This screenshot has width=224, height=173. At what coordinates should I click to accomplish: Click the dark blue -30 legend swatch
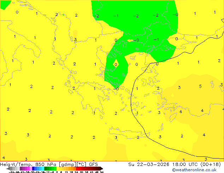tap(33, 169)
